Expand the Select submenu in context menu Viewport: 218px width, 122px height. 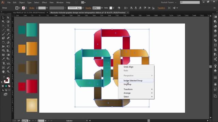(136, 97)
